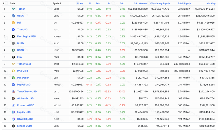Sort by Circulating Supply header
The height and width of the screenshot is (130, 218).
[160, 3]
